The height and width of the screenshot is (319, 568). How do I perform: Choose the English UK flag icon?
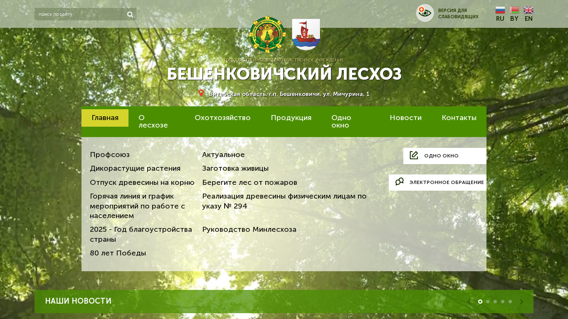pyautogui.click(x=528, y=10)
